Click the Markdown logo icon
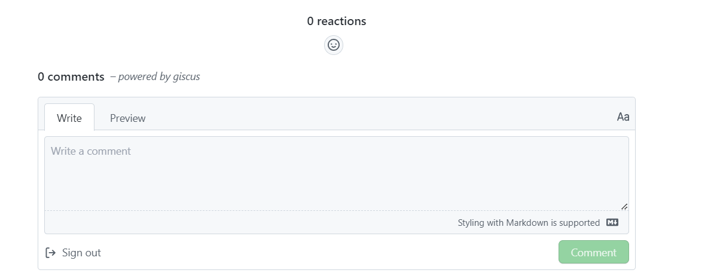 [x=612, y=222]
